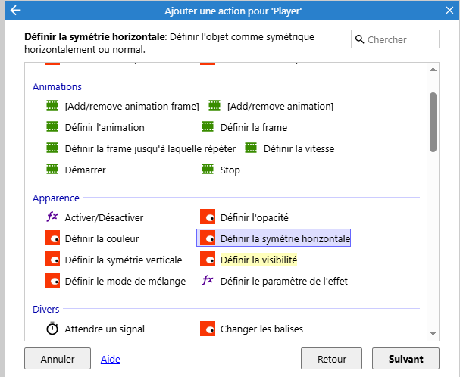Open the Aide link
Viewport: 460px width, 377px height.
111,359
